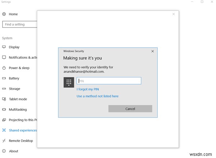Select the Display monitor icon
Screen dimensions: 216x158
pos(4,47)
